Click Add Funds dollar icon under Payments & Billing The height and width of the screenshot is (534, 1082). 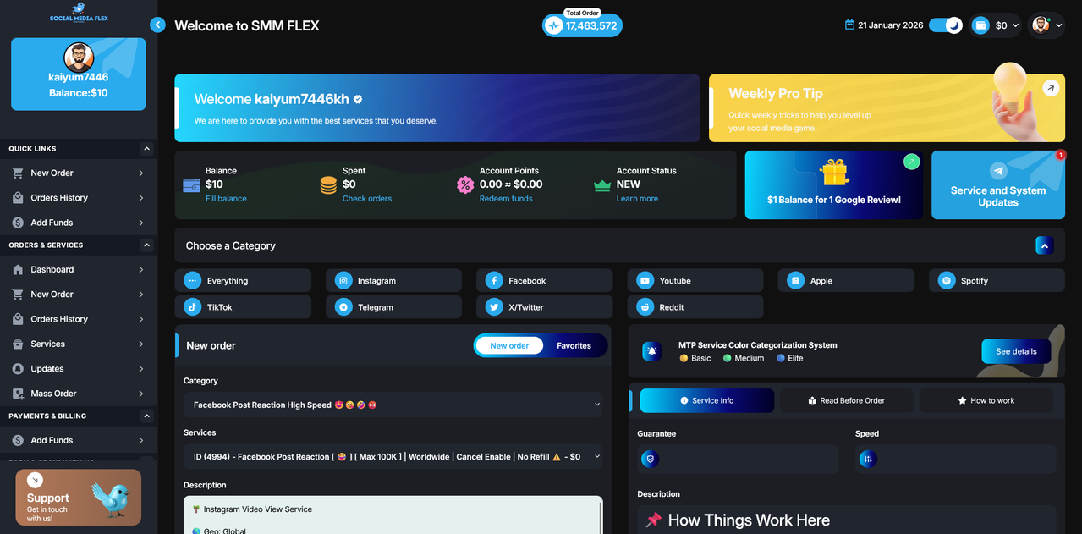18,440
